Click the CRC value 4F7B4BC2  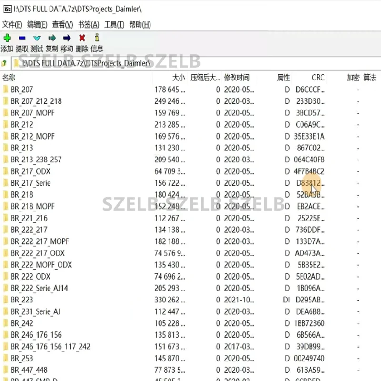coord(309,171)
